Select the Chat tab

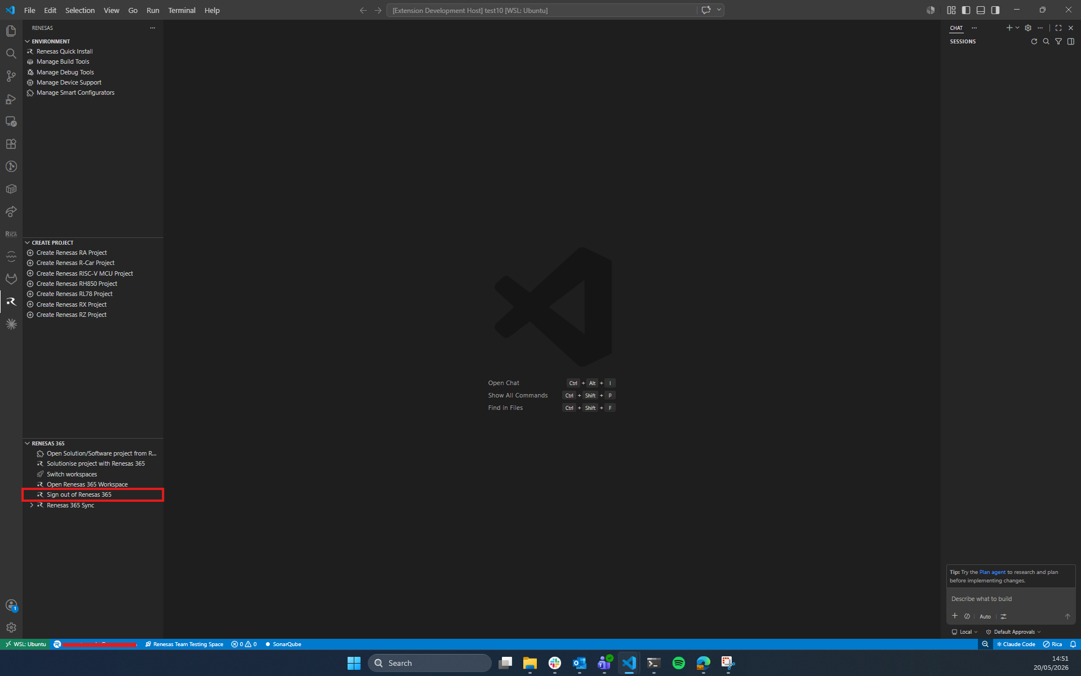(x=956, y=28)
